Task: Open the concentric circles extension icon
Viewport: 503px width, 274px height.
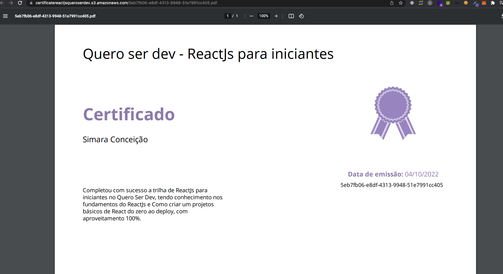Action: pos(430,3)
